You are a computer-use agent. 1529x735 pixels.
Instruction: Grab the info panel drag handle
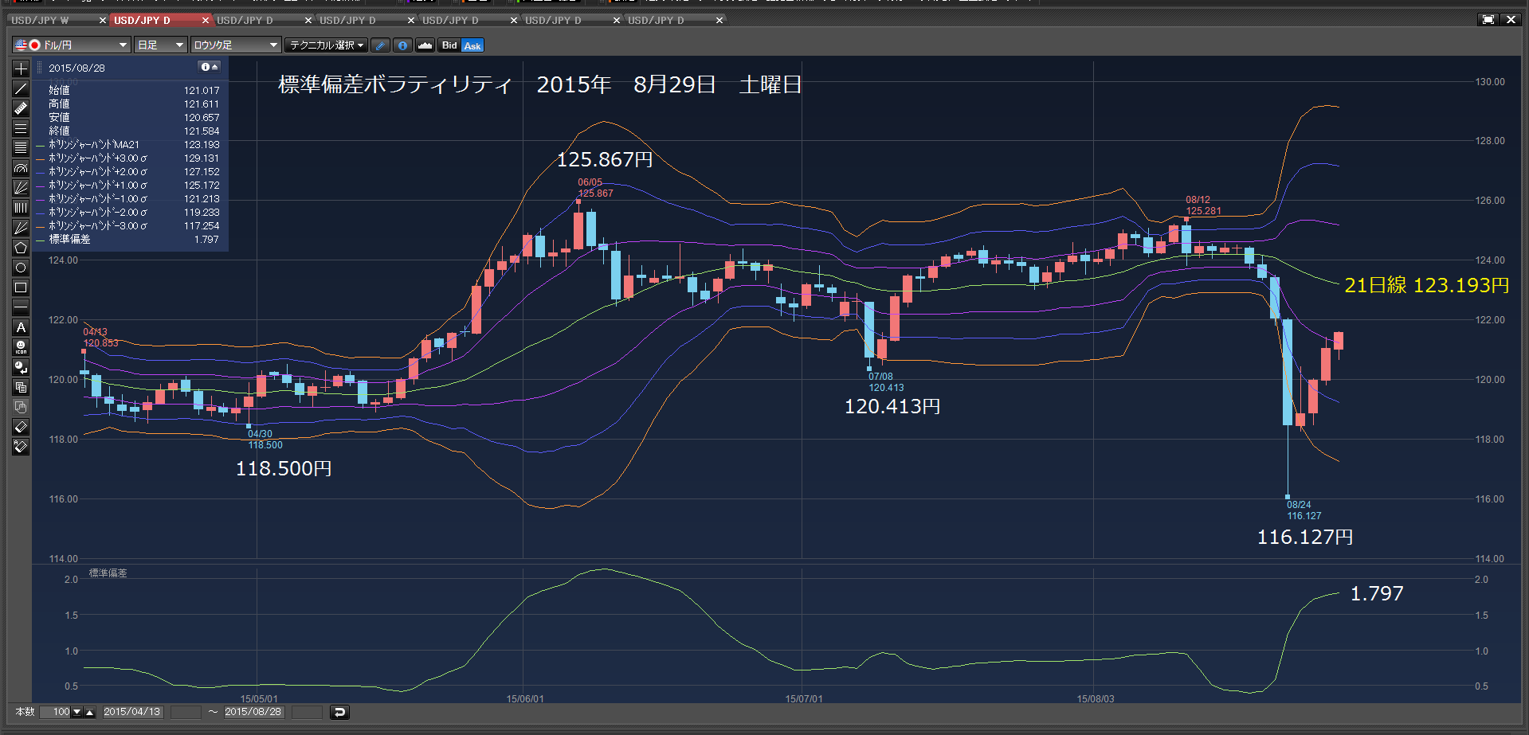coord(40,68)
